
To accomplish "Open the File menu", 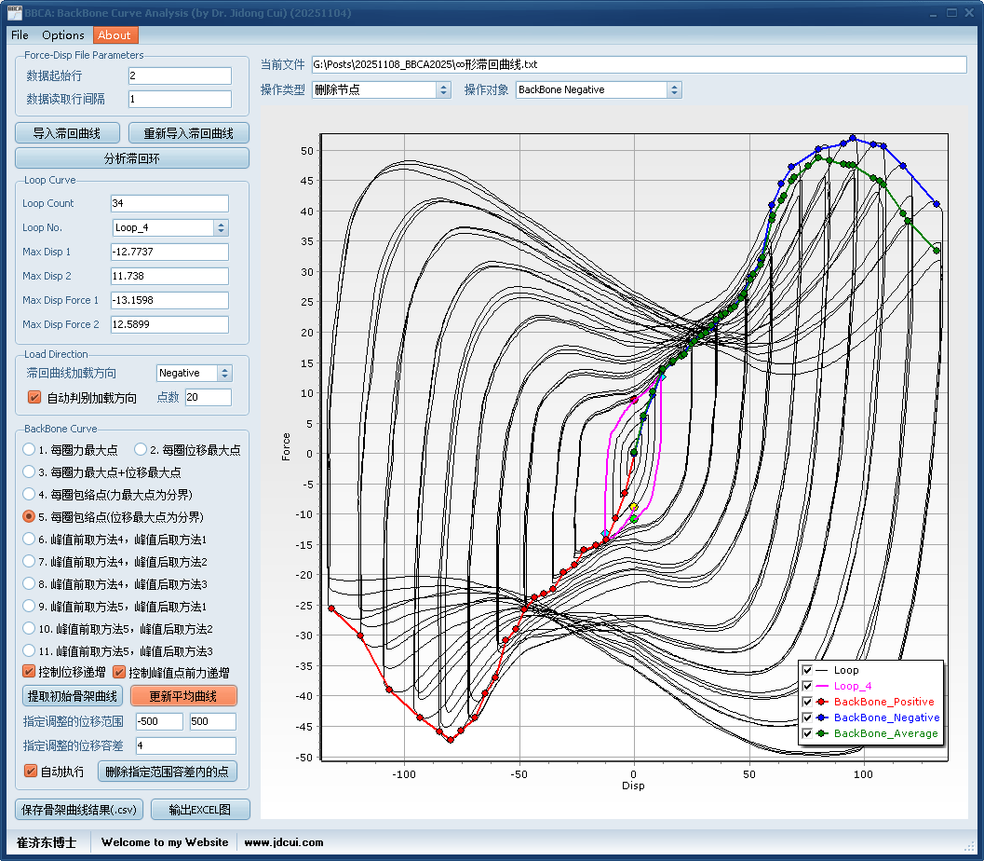I will [20, 35].
